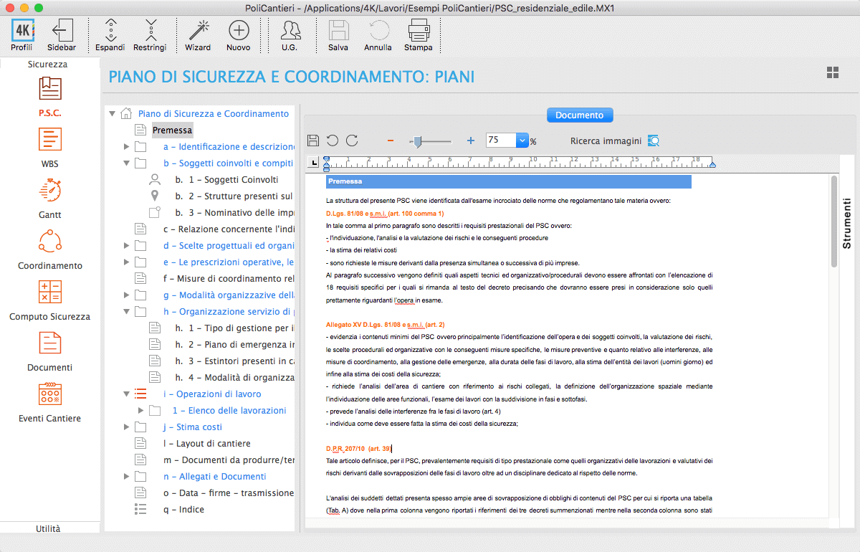Image resolution: width=860 pixels, height=552 pixels.
Task: Toggle the grid view icon at top right
Action: tap(832, 72)
